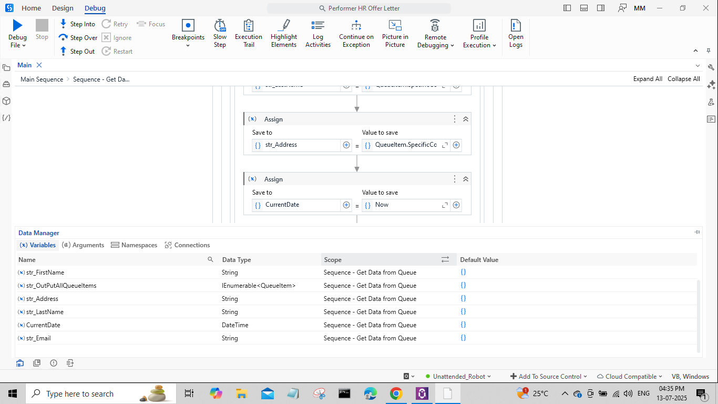
Task: Open expression editor for QueueItem.SpecificCo value
Action: 445,145
